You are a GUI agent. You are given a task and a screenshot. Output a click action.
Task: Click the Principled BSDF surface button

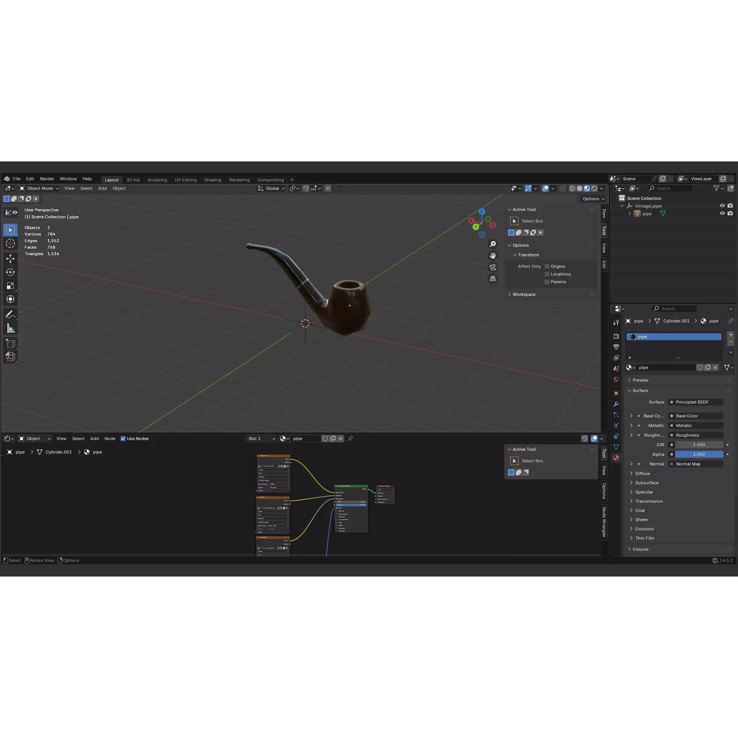tap(695, 402)
